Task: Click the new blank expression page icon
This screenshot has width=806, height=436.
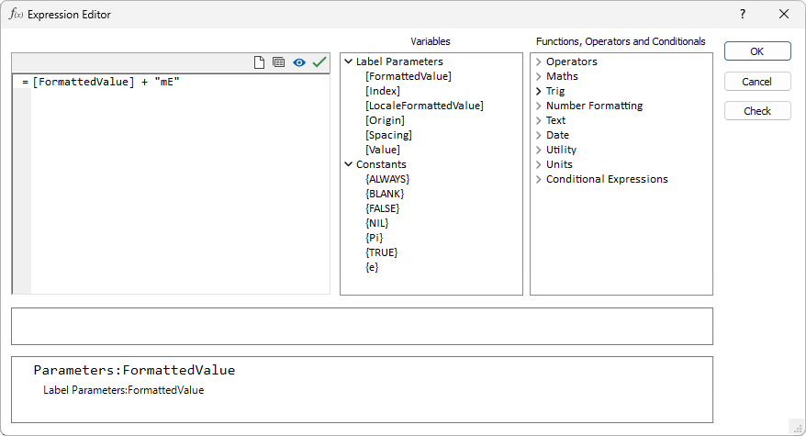Action: [259, 62]
